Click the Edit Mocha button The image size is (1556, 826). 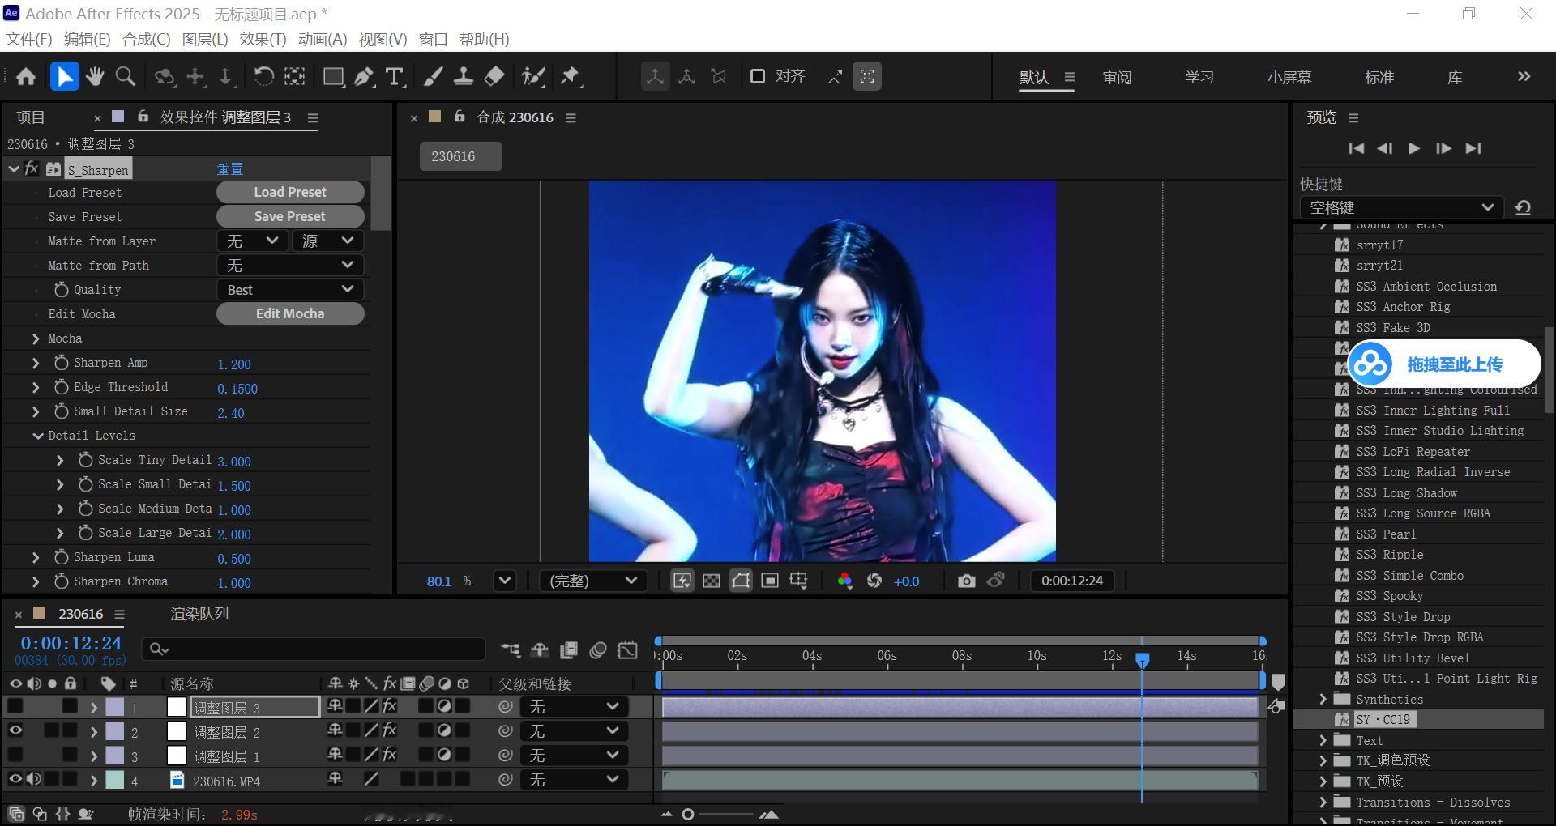pos(290,313)
